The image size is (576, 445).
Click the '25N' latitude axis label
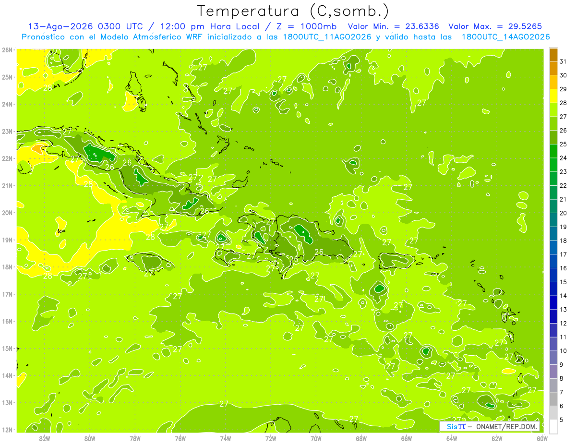7,77
